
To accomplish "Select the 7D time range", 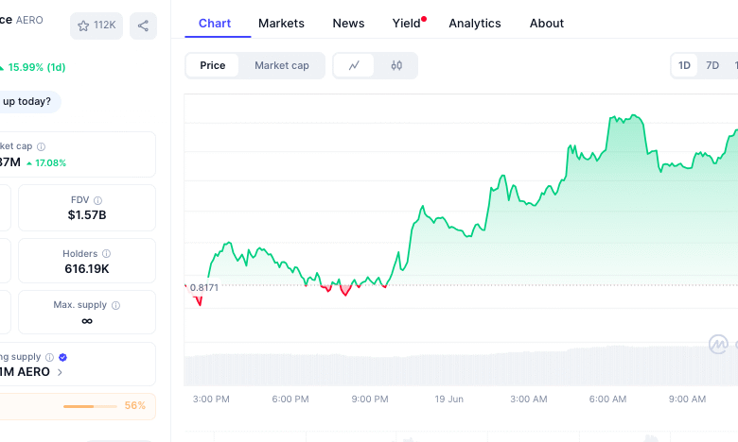I will tap(712, 65).
